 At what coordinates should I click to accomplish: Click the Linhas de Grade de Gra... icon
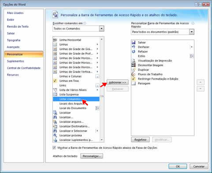[55, 49]
